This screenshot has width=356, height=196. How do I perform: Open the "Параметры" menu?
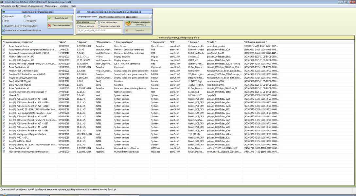51,6
